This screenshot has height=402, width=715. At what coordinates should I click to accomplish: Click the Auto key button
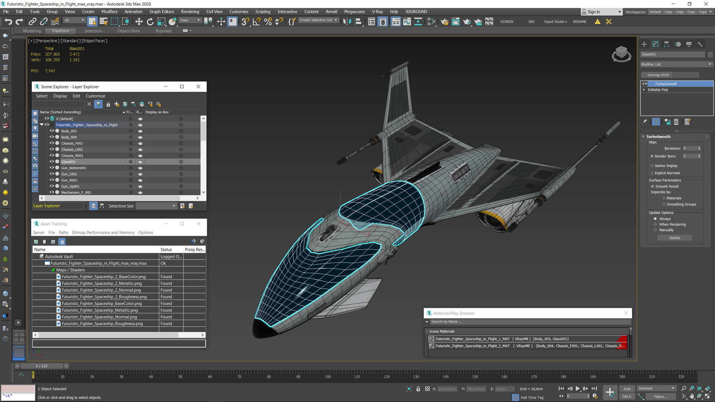(627, 389)
